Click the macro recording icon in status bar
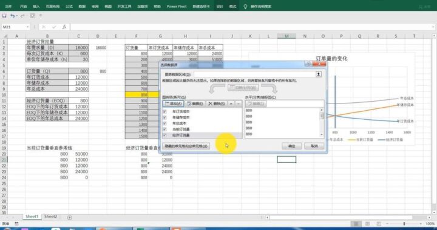The image size is (437, 230). click(x=17, y=223)
